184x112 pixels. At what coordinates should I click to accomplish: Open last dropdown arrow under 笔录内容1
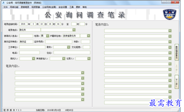83,99
